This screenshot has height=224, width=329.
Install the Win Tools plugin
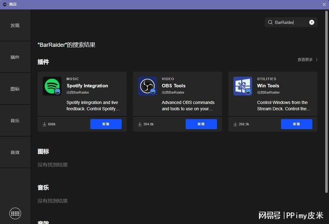[297, 124]
